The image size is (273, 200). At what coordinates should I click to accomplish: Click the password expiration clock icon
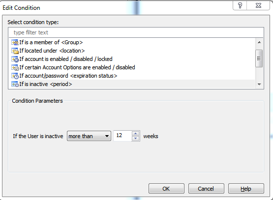[x=15, y=76]
